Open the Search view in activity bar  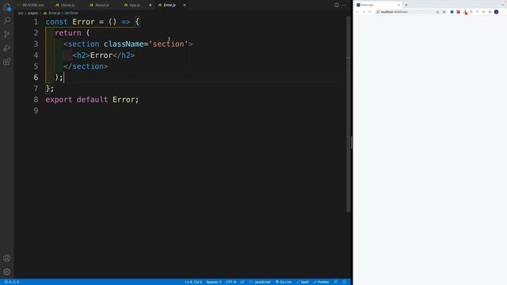coord(7,21)
